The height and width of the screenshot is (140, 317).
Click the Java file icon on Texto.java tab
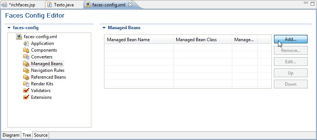49,5
